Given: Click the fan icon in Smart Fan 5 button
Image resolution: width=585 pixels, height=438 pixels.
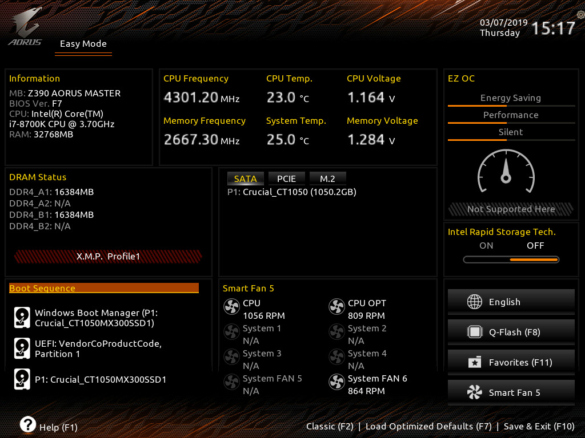Looking at the screenshot, I should (x=475, y=392).
